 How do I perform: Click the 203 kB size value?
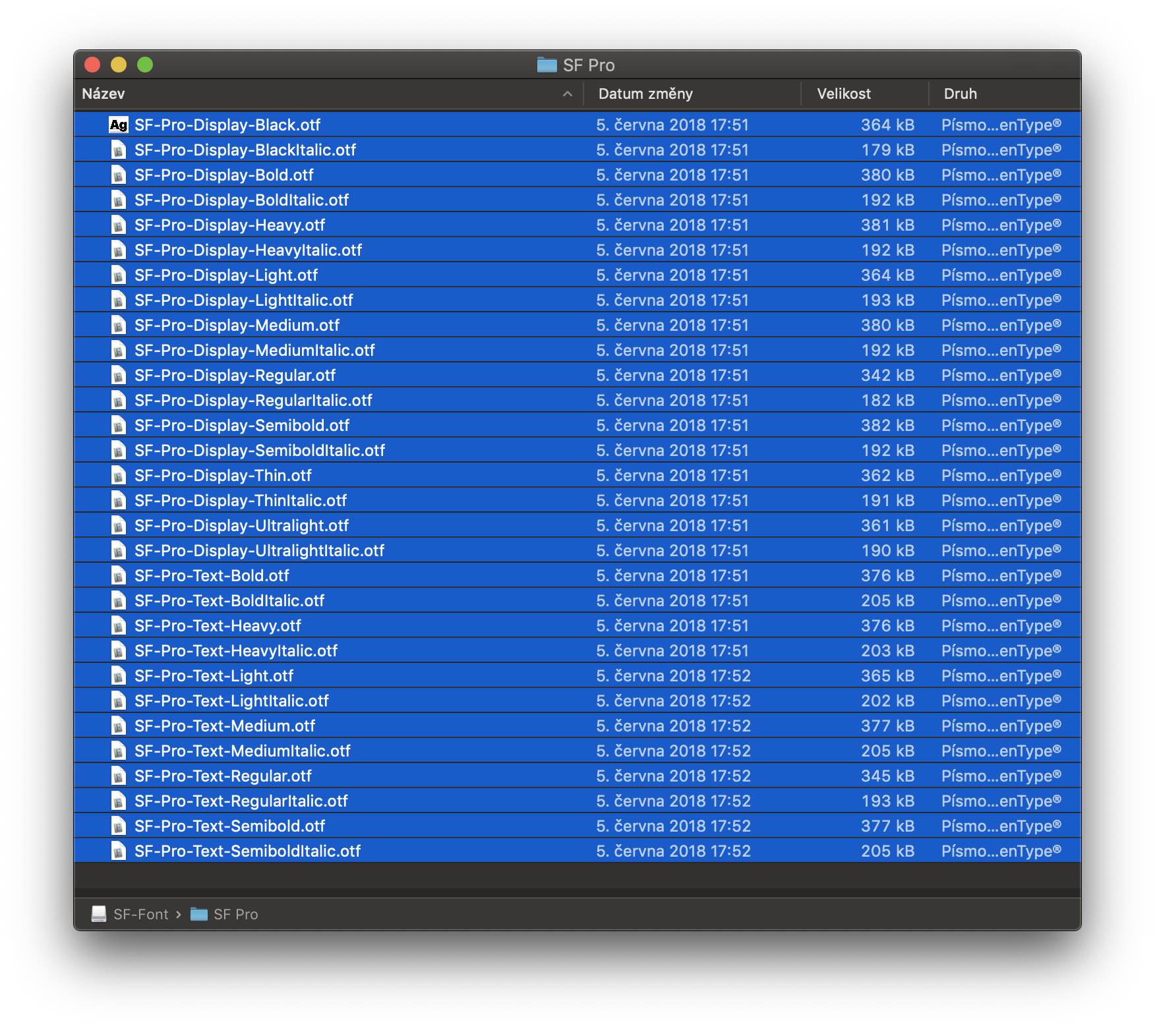click(887, 650)
